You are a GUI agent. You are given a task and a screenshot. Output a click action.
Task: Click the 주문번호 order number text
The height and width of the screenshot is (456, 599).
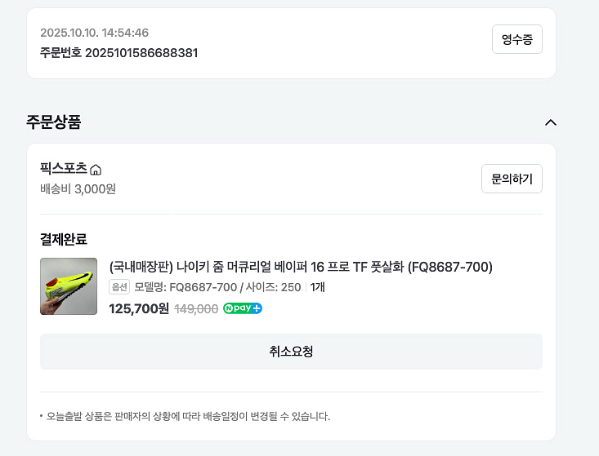click(118, 53)
